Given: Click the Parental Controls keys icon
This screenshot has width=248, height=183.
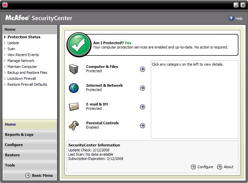Looking at the screenshot, I should click(x=74, y=125).
